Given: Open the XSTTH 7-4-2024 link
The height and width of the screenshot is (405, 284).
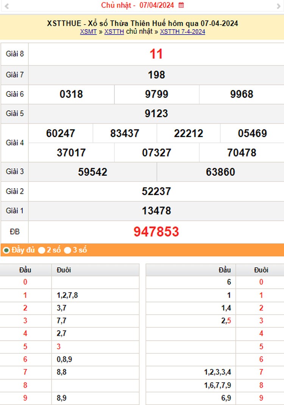Looking at the screenshot, I should pyautogui.click(x=183, y=32).
